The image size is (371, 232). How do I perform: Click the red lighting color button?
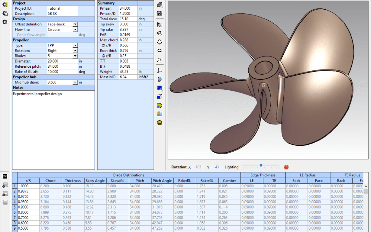(286, 167)
